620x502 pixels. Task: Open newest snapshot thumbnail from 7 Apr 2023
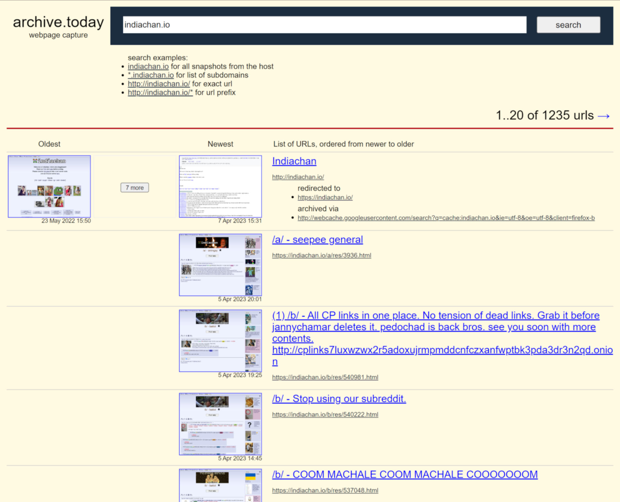pyautogui.click(x=221, y=186)
